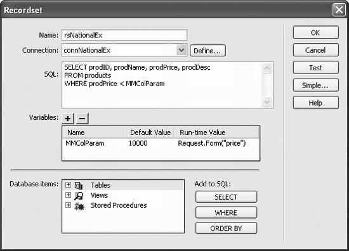This screenshot has height=251, width=349.
Task: Expand the Stored Procedures tree node
Action: (x=68, y=205)
